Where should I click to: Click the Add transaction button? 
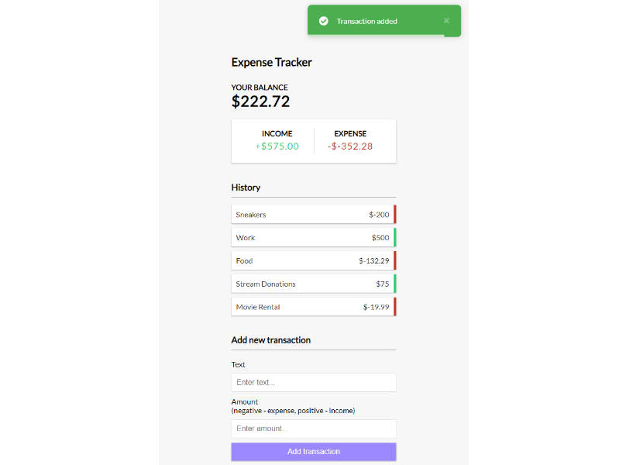[x=313, y=452]
